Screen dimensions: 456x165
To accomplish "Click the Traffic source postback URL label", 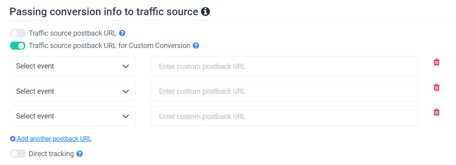I will (72, 33).
